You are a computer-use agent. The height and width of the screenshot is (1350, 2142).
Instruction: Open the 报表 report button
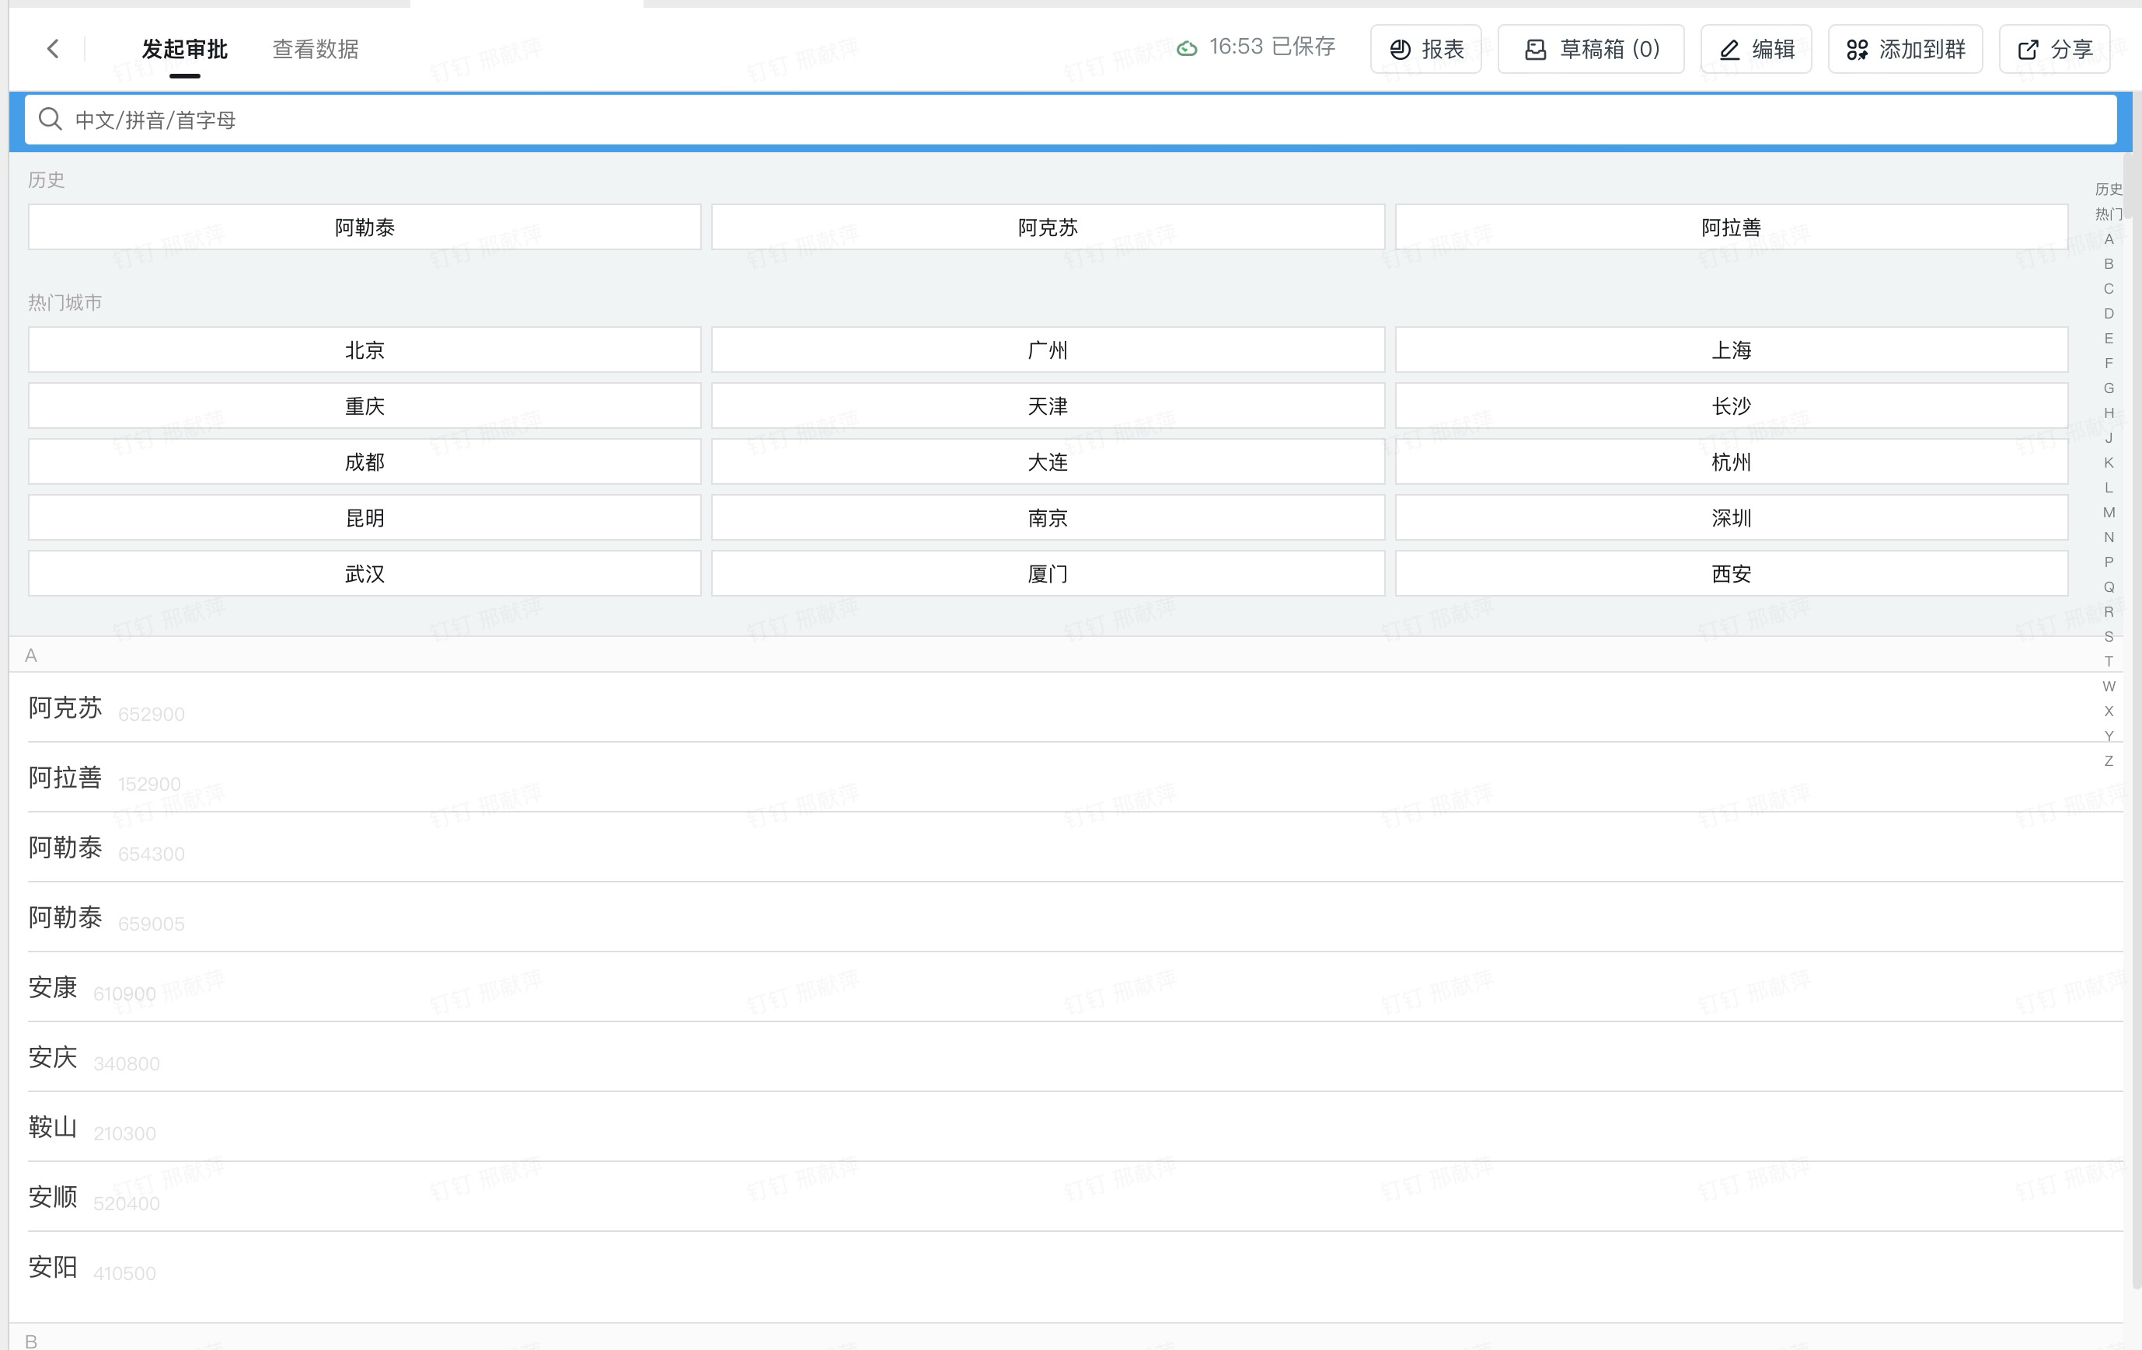point(1426,49)
